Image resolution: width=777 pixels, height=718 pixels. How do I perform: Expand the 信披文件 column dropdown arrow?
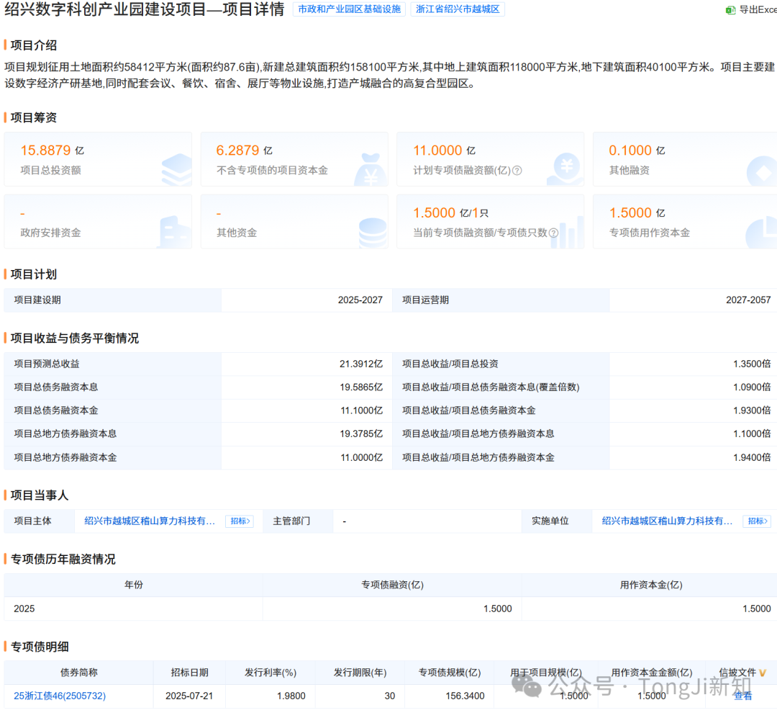tap(763, 673)
